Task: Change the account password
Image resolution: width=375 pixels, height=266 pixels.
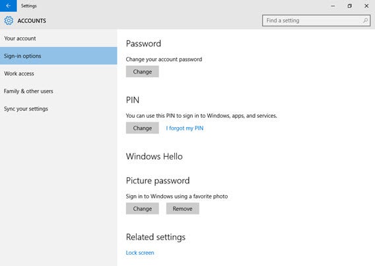Action: pos(143,71)
